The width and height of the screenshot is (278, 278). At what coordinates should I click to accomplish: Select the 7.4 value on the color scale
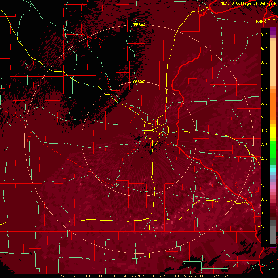tap(264, 76)
